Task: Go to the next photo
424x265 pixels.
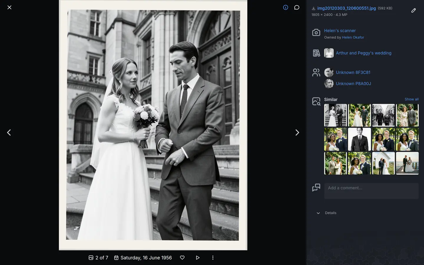Action: pos(297,132)
